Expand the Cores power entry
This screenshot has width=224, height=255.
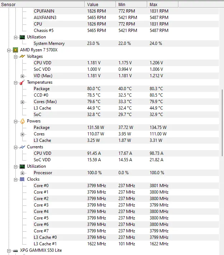[x=22, y=134]
